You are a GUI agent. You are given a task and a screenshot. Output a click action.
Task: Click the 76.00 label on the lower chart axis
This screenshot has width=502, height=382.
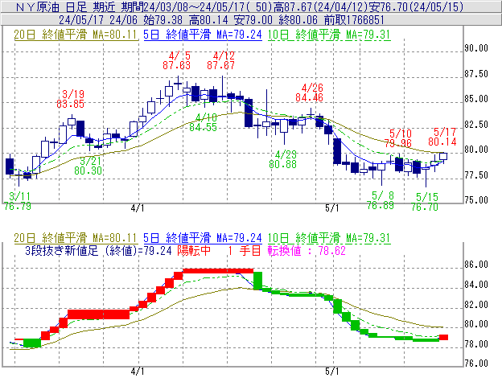pos(476,364)
